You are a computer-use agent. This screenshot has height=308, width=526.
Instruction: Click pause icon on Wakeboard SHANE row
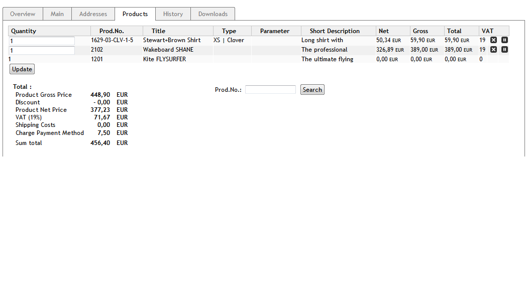point(504,50)
